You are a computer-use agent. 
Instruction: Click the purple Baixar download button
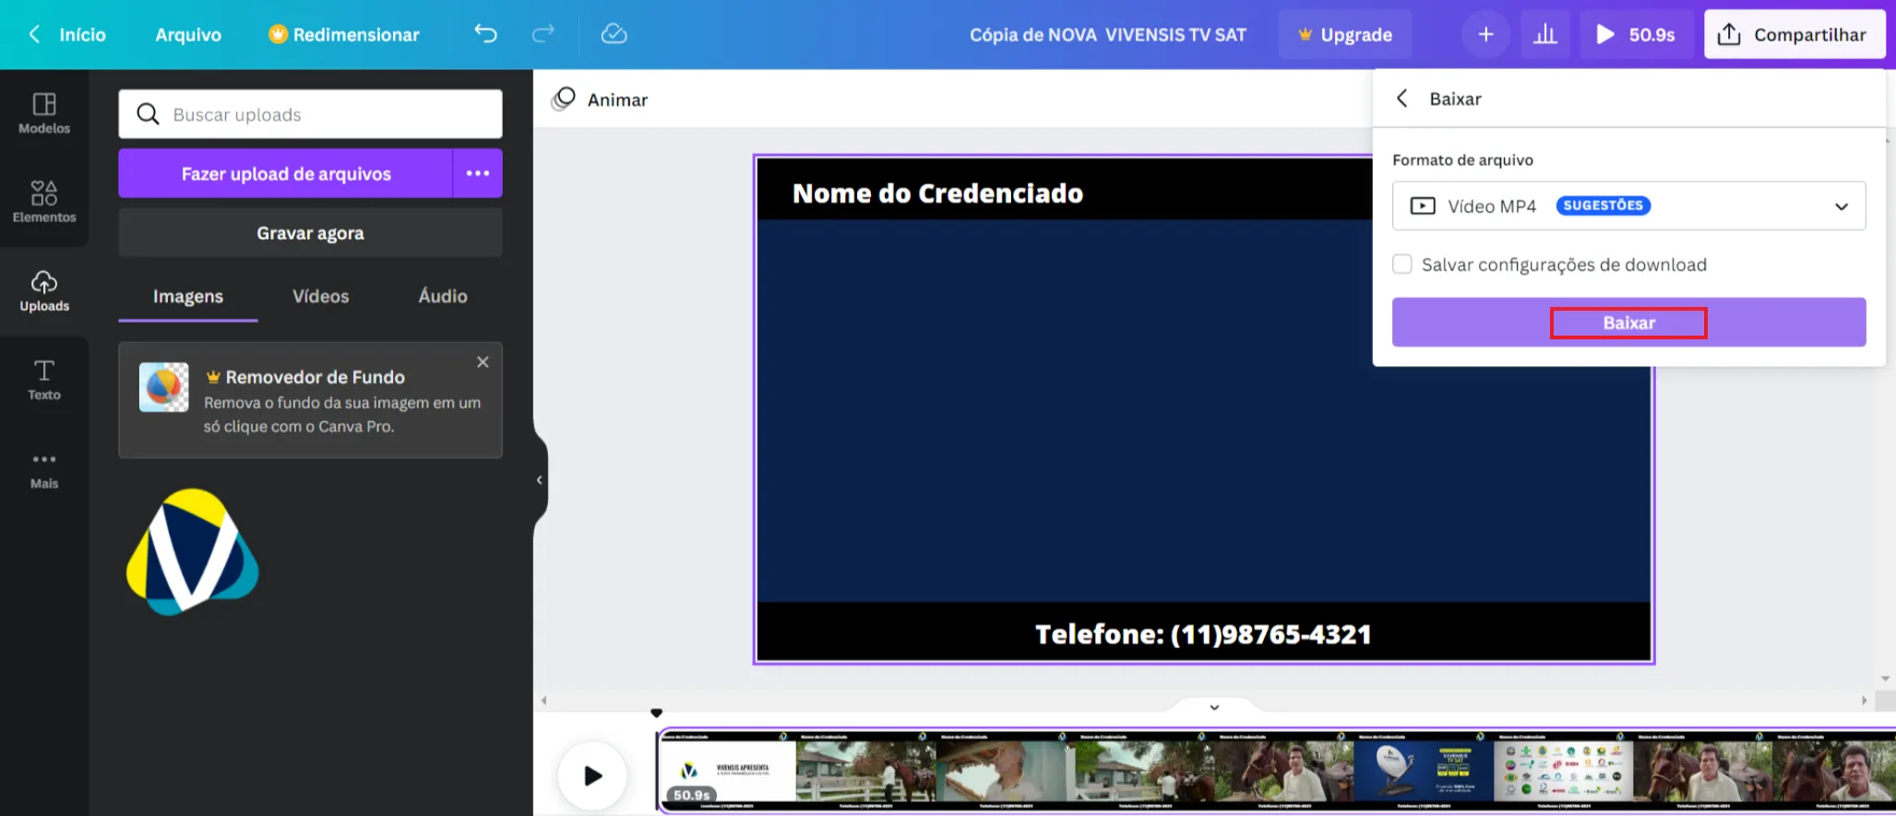pos(1628,323)
